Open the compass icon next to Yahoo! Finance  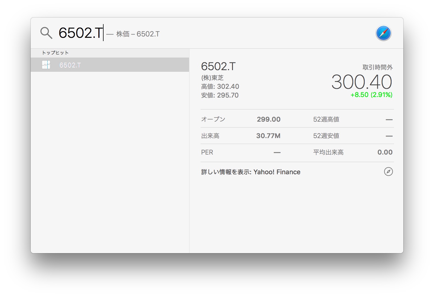click(388, 172)
